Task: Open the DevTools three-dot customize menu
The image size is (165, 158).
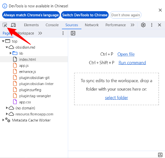Action: pyautogui.click(x=152, y=25)
